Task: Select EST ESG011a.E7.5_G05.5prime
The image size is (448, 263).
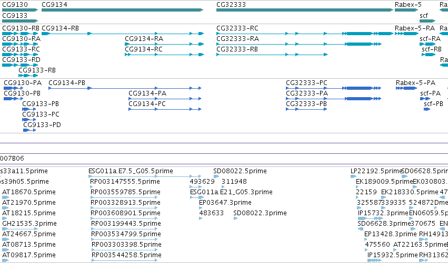Action: click(131, 171)
